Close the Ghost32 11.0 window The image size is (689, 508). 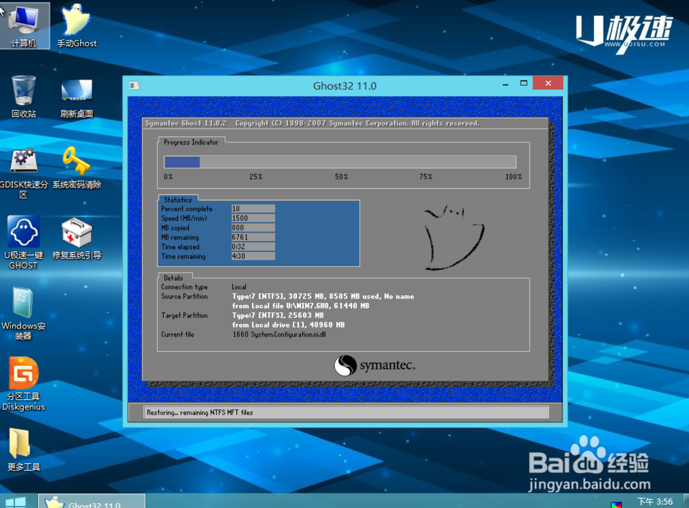pyautogui.click(x=548, y=83)
